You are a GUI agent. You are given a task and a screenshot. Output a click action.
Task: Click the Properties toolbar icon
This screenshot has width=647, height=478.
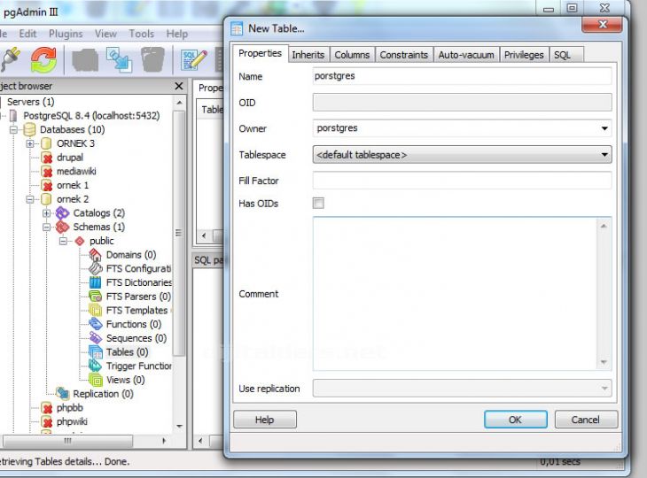(84, 60)
